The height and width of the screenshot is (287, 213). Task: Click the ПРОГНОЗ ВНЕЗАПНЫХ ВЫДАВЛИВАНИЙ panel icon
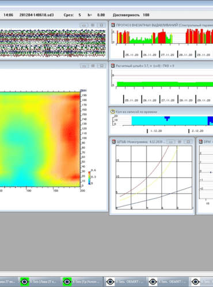tap(113, 25)
